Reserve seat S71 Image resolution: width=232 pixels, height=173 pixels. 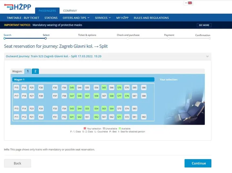coord(119,117)
